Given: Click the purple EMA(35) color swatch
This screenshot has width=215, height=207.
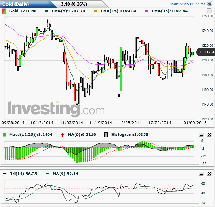Looking at the screenshot, I should tap(146, 11).
